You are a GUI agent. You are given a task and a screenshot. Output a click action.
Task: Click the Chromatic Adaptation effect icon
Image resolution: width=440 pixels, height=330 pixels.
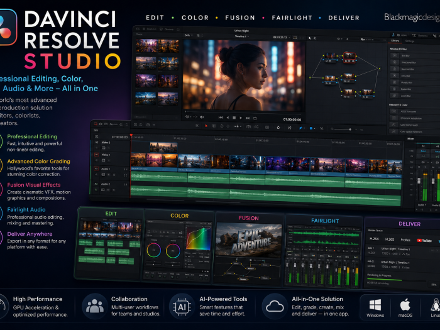click(393, 118)
